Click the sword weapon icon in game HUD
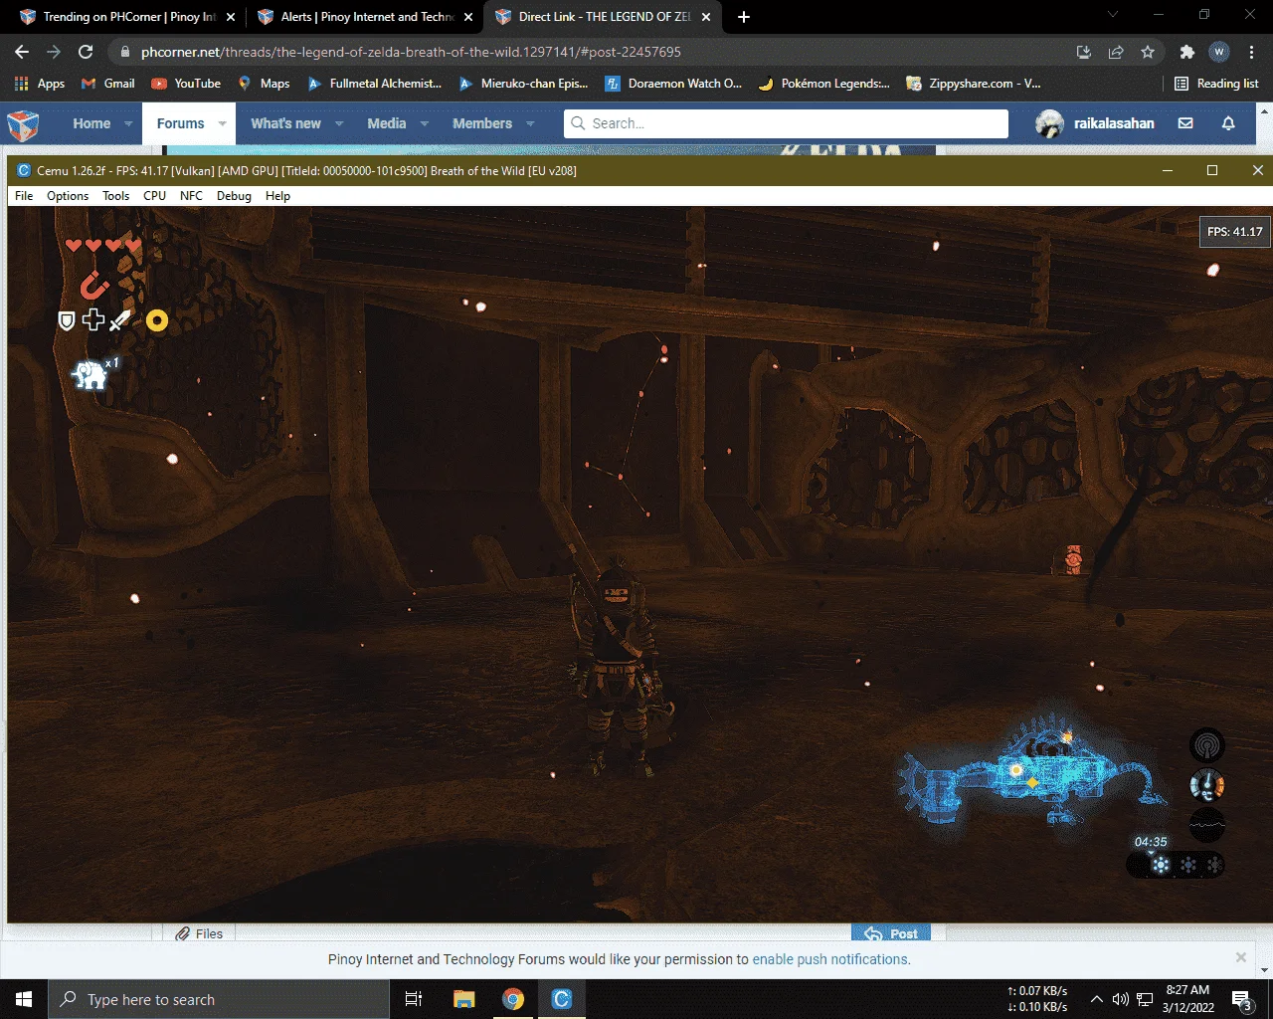Image resolution: width=1273 pixels, height=1019 pixels. point(119,320)
